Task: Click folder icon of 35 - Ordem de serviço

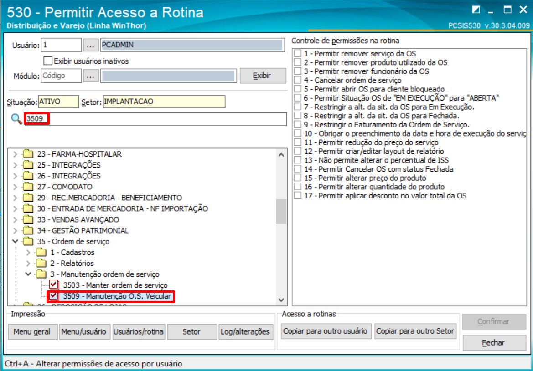Action: tap(28, 241)
